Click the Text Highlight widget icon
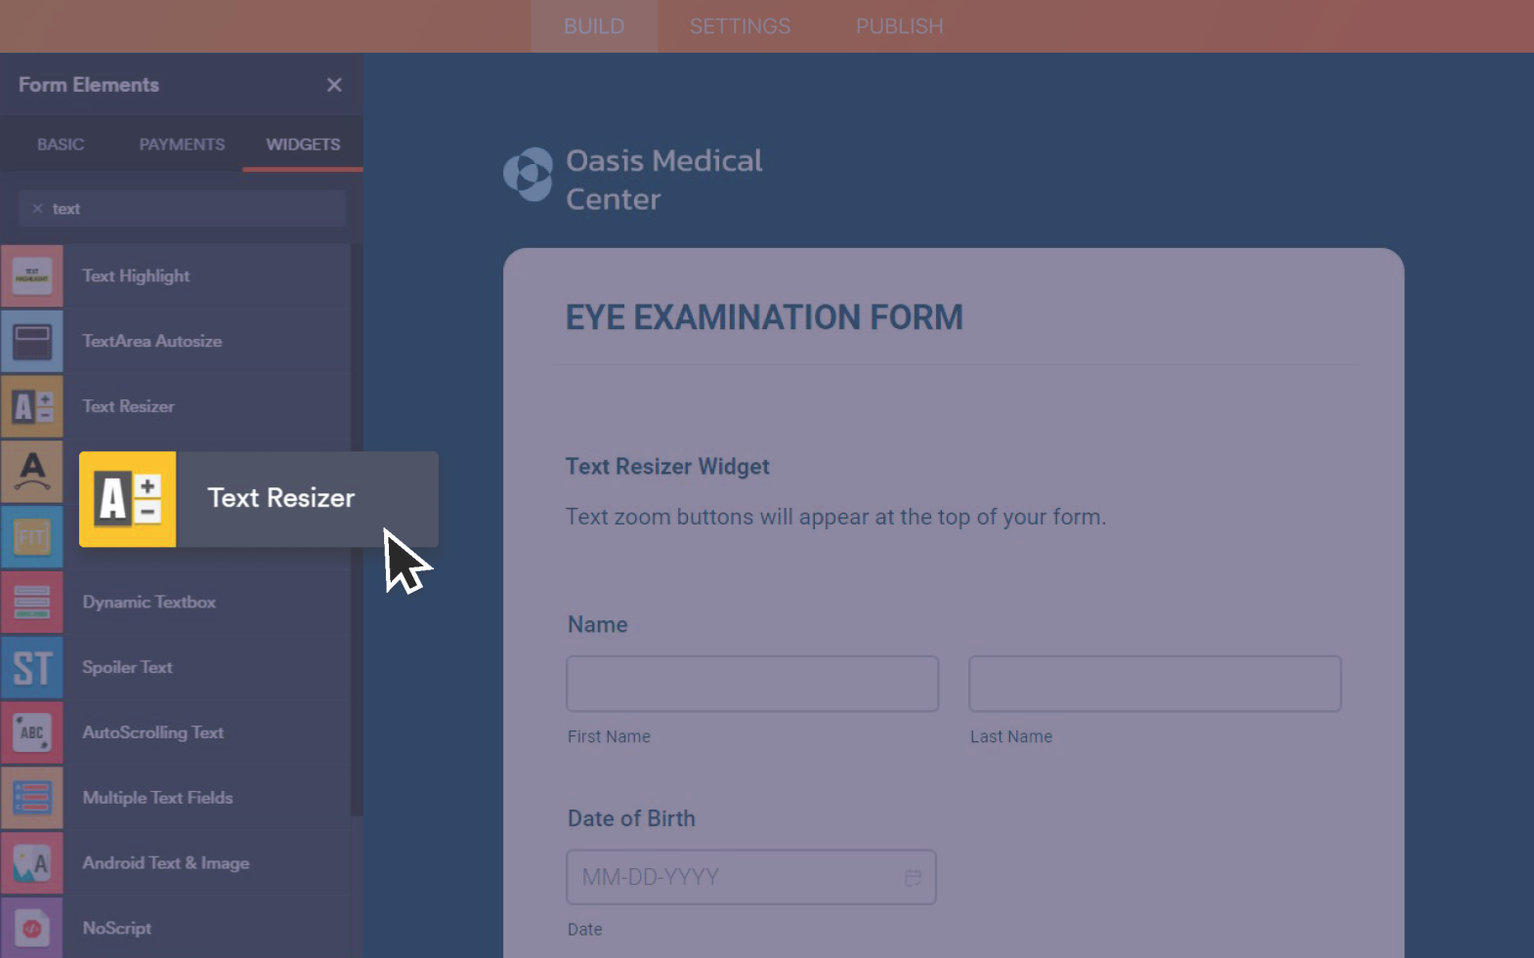This screenshot has height=958, width=1534. (32, 276)
